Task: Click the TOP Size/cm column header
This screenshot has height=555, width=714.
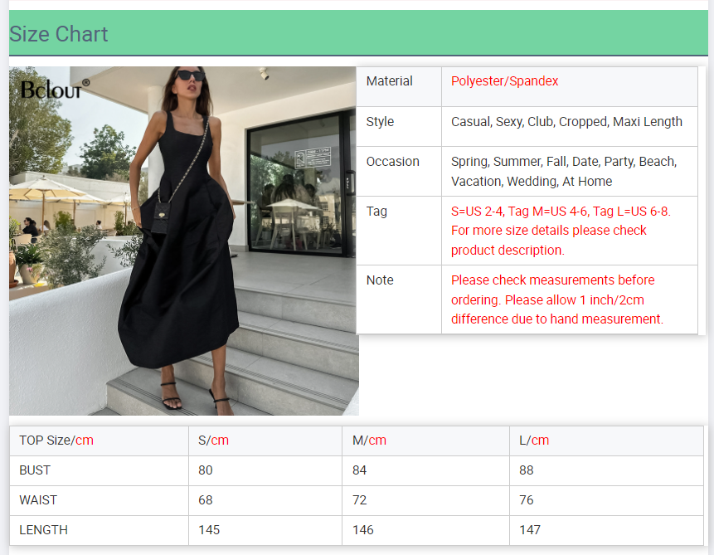Action: (56, 441)
